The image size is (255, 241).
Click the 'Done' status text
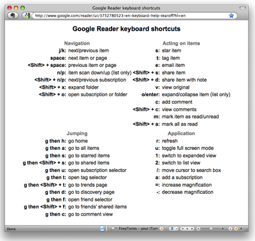11,229
